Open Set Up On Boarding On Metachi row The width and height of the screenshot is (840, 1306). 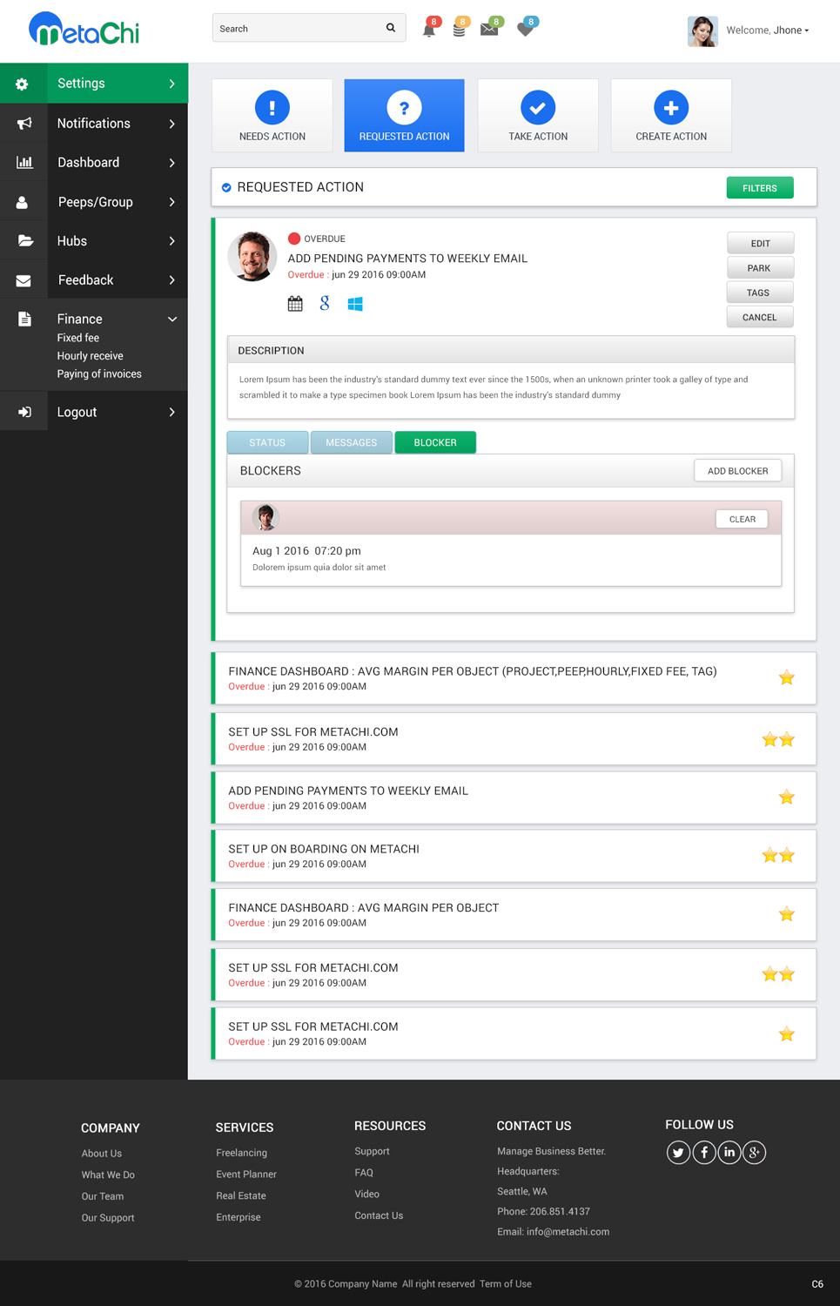pos(514,856)
